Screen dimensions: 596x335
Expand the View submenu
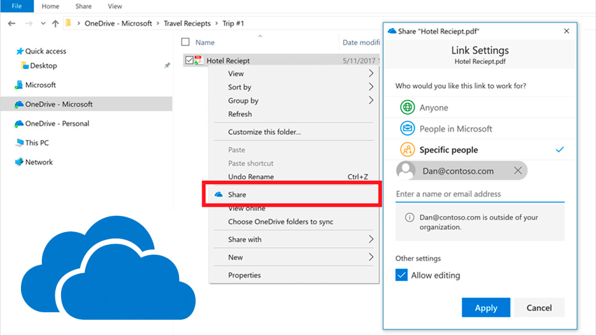(294, 74)
